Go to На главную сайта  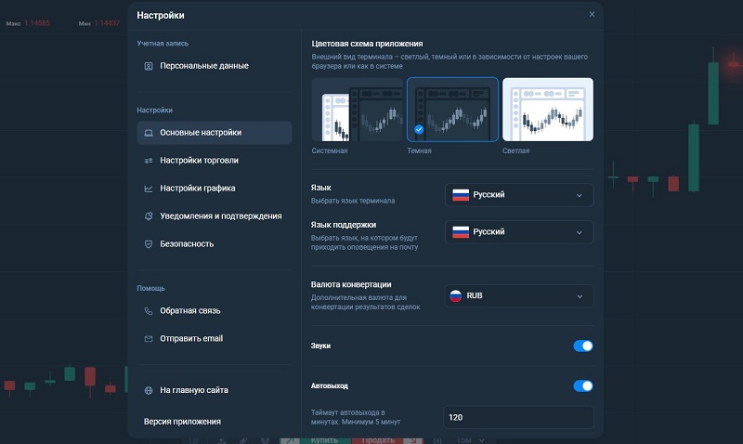[215, 390]
